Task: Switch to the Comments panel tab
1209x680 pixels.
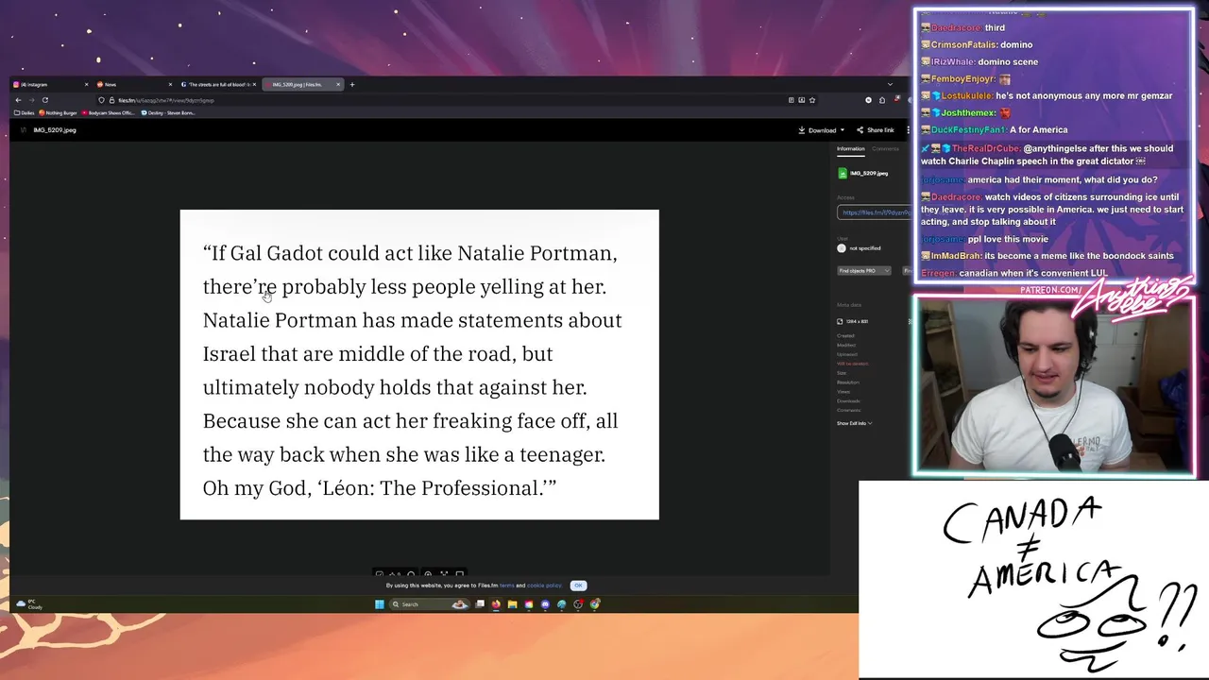Action: click(x=885, y=149)
